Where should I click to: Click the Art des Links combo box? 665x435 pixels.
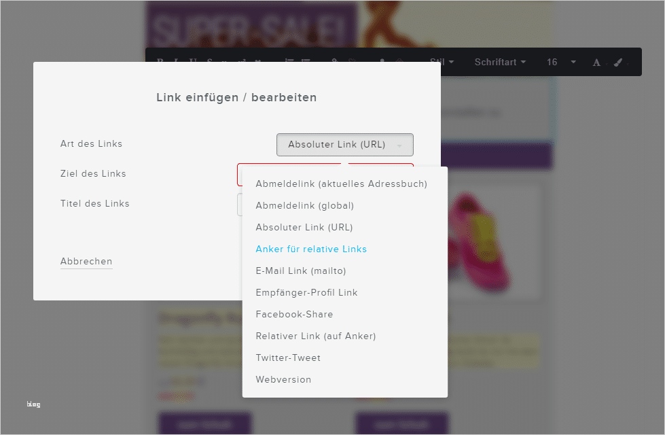(x=344, y=145)
